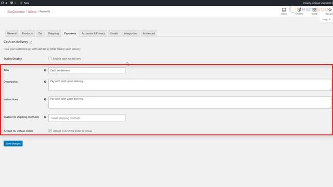Show help tip for Instructions field
Viewport: 333px width, 187px height.
(x=45, y=99)
